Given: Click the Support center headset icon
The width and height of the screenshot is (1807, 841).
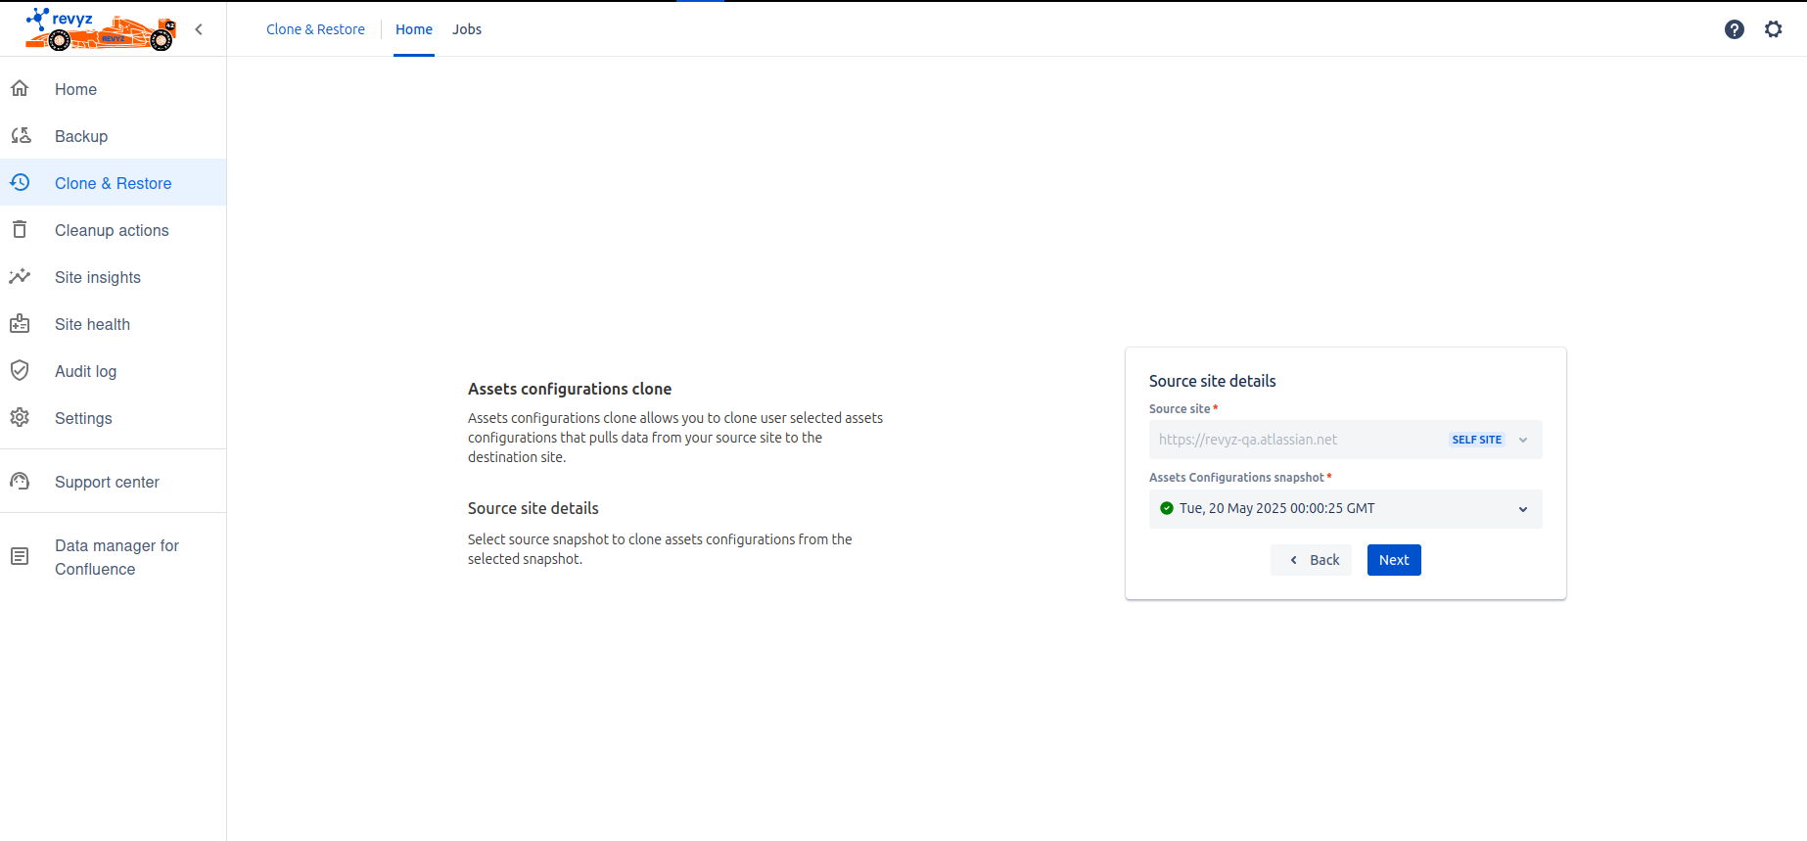Looking at the screenshot, I should 20,482.
